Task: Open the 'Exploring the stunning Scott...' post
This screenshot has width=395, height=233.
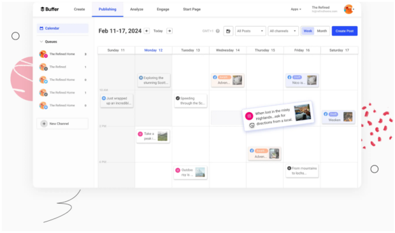Action: [154, 80]
